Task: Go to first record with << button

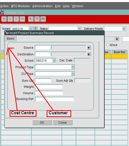Action: [x=4, y=19]
